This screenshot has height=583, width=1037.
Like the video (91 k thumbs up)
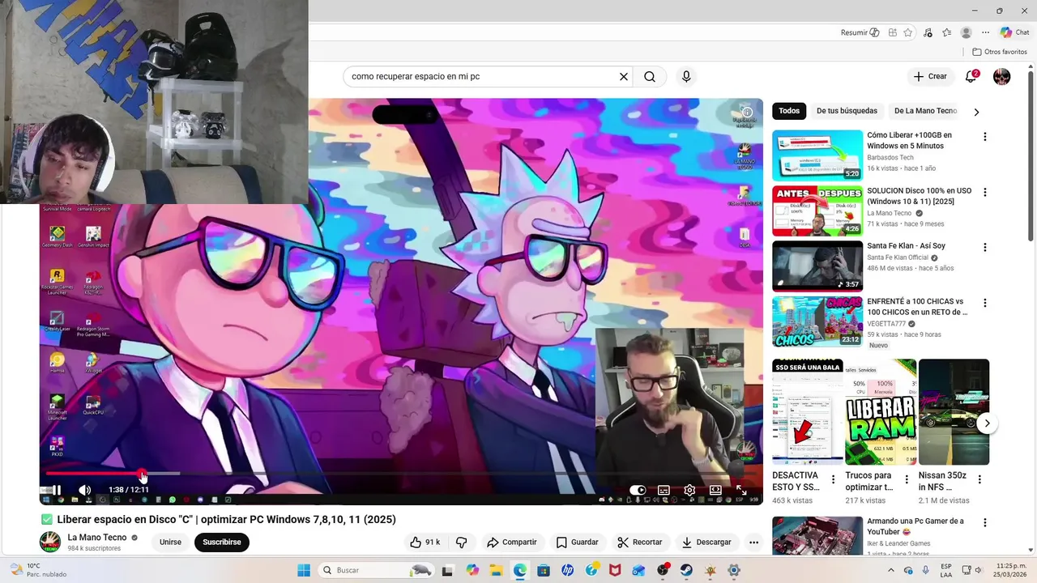click(425, 543)
